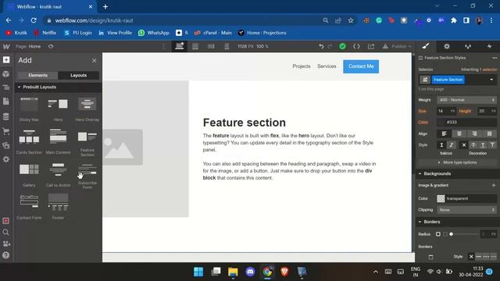
Task: Toggle right text alignment
Action: point(474,133)
